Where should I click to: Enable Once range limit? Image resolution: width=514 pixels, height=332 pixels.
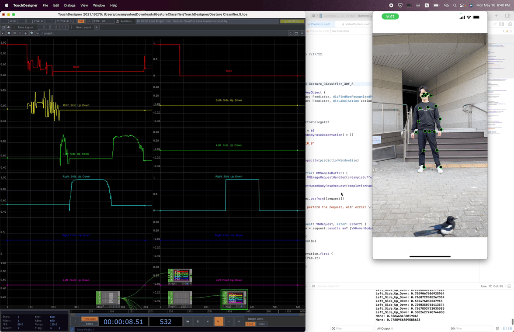pyautogui.click(x=261, y=324)
